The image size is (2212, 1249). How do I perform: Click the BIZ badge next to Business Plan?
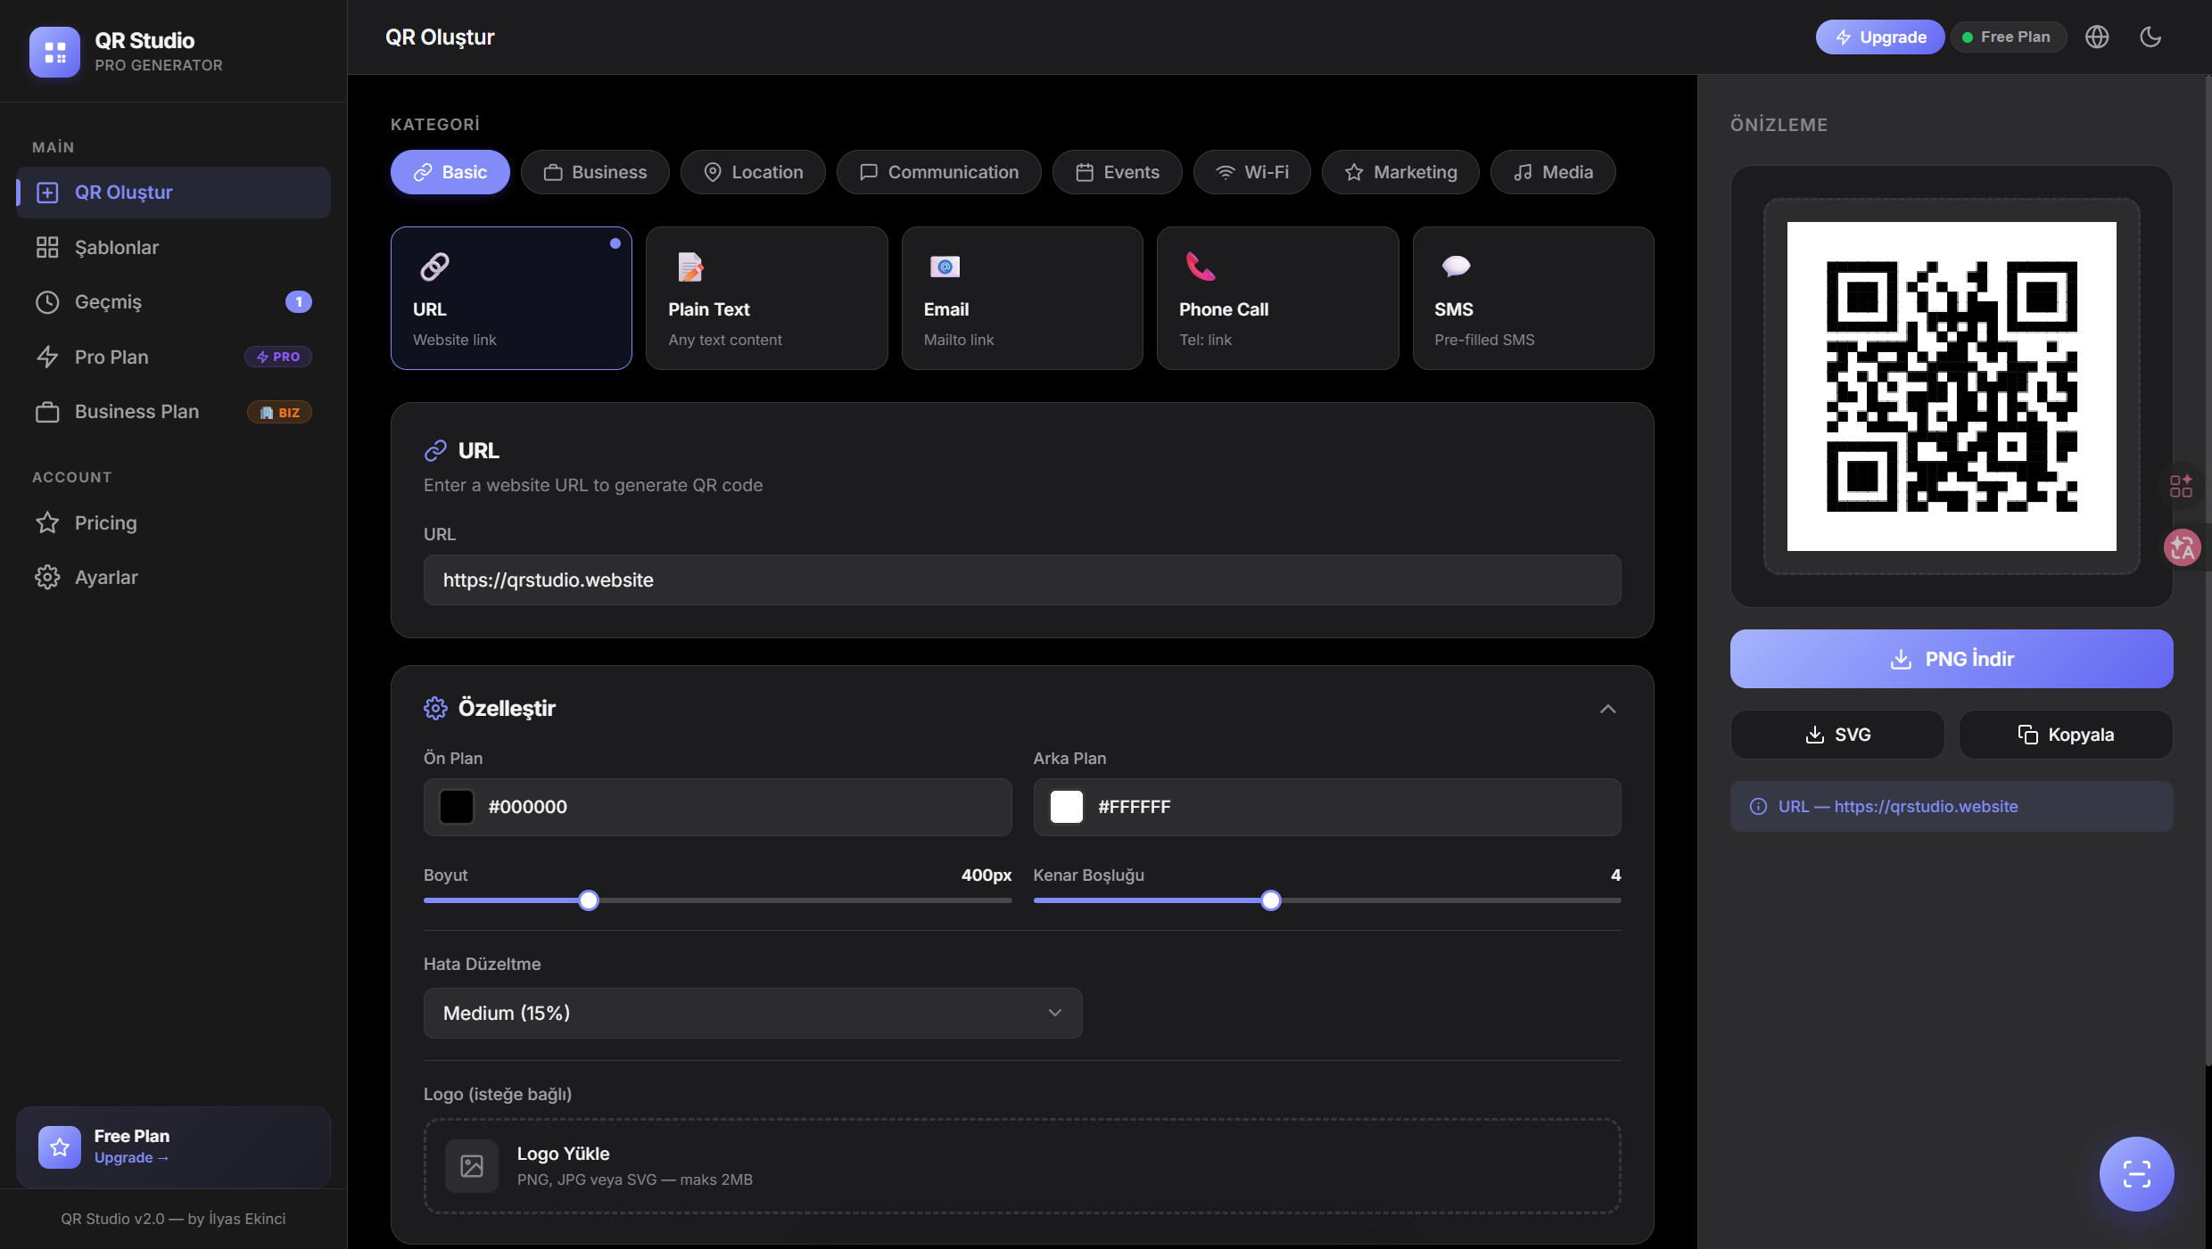[x=279, y=412]
